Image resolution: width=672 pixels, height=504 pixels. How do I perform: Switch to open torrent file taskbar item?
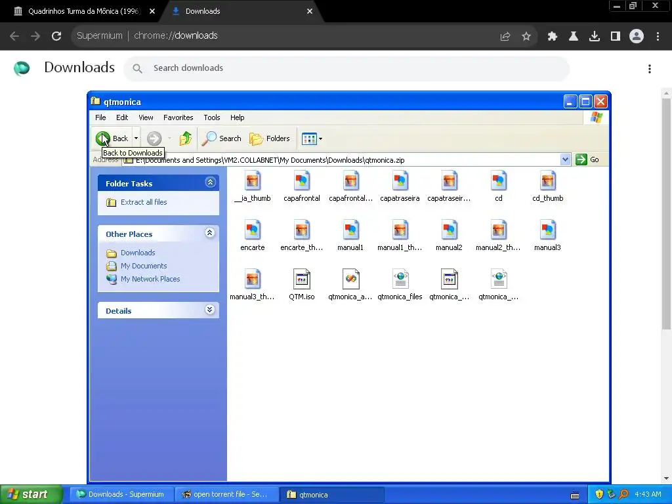click(x=226, y=495)
